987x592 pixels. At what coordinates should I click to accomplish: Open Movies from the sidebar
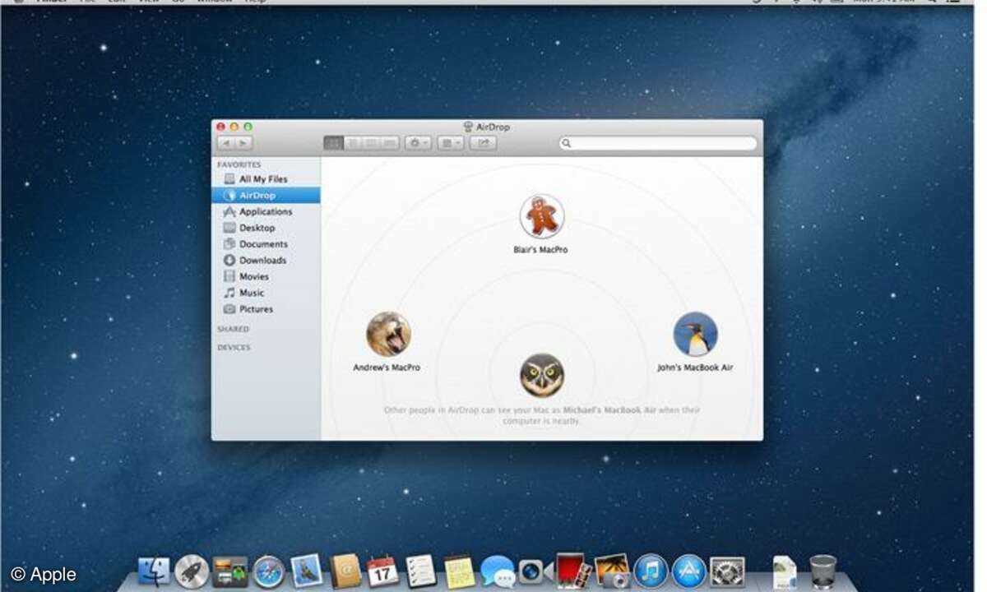265,276
